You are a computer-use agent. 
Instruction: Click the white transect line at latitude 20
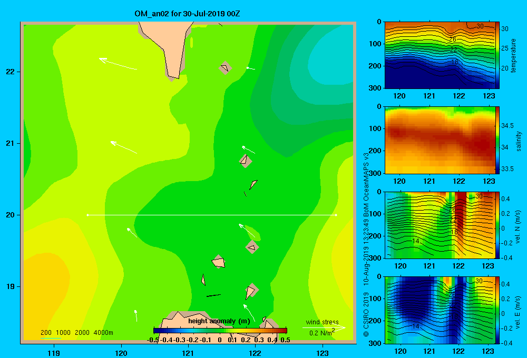point(212,215)
